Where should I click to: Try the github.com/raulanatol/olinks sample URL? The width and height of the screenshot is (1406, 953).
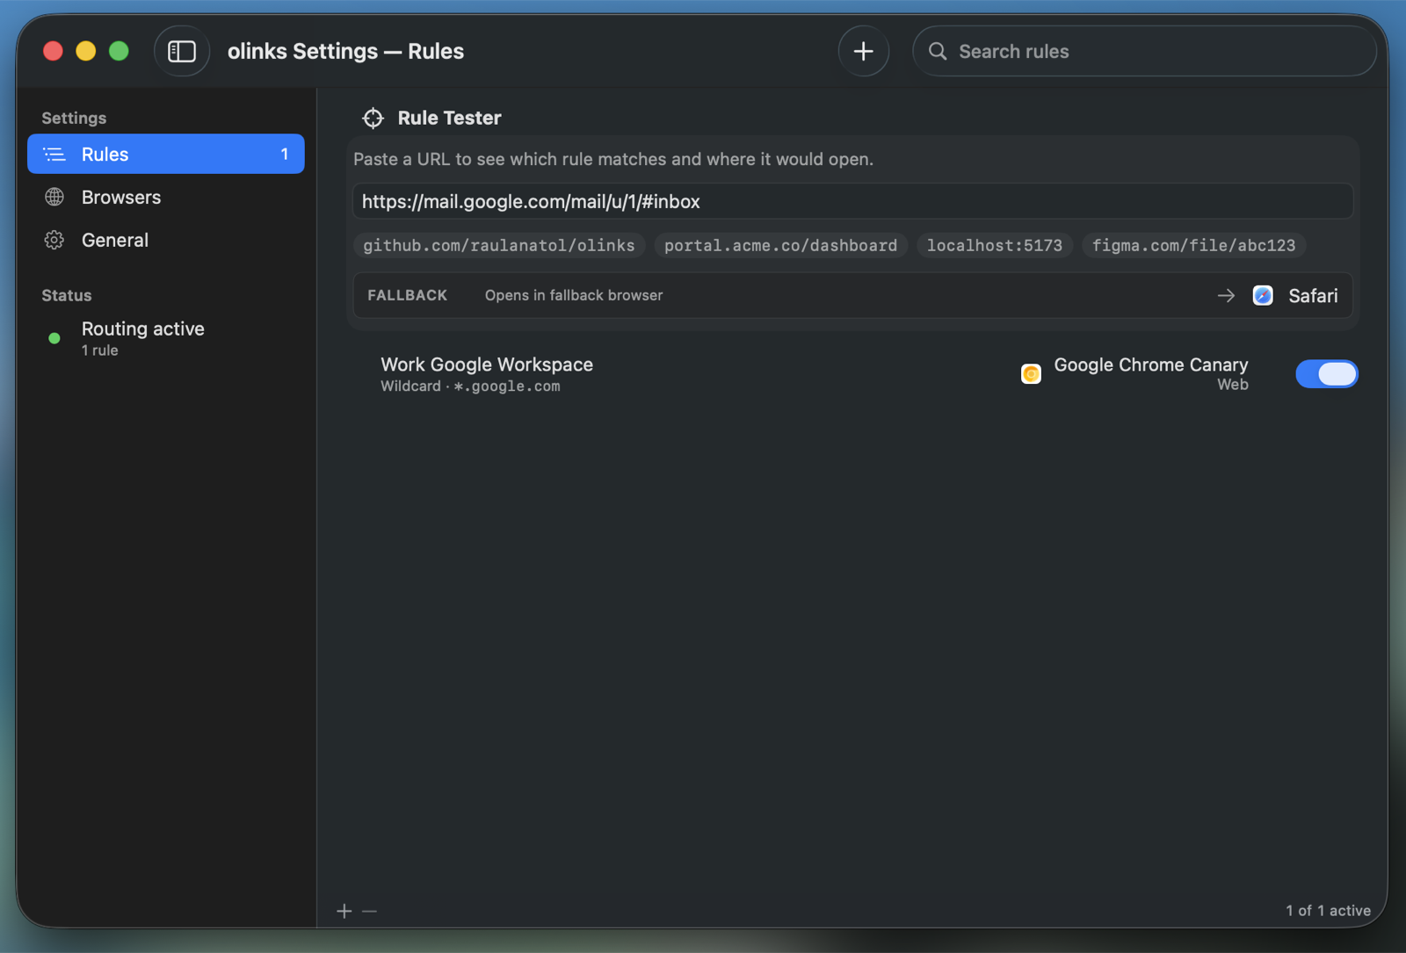pos(499,246)
